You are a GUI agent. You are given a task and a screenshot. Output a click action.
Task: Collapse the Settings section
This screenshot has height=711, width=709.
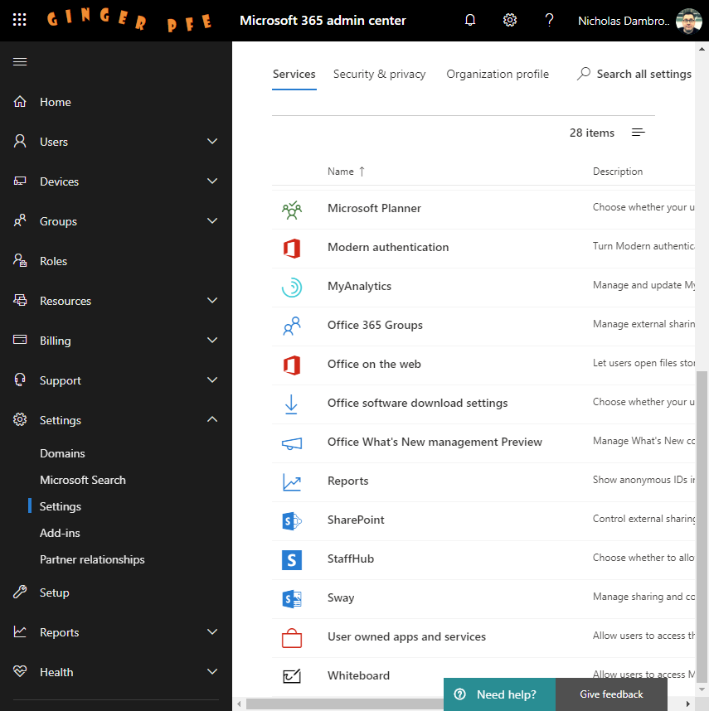pos(212,419)
